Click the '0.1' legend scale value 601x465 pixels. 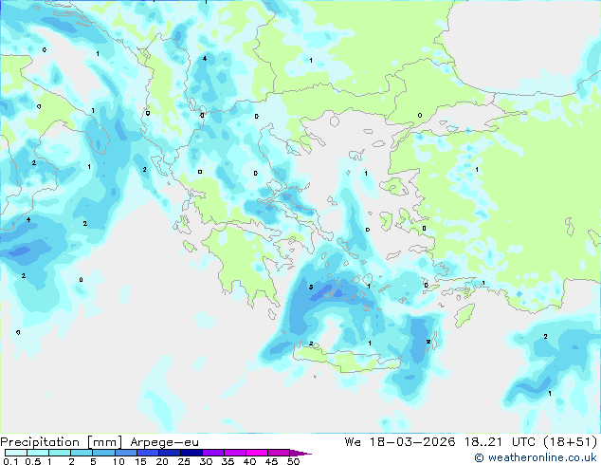[x=11, y=461]
